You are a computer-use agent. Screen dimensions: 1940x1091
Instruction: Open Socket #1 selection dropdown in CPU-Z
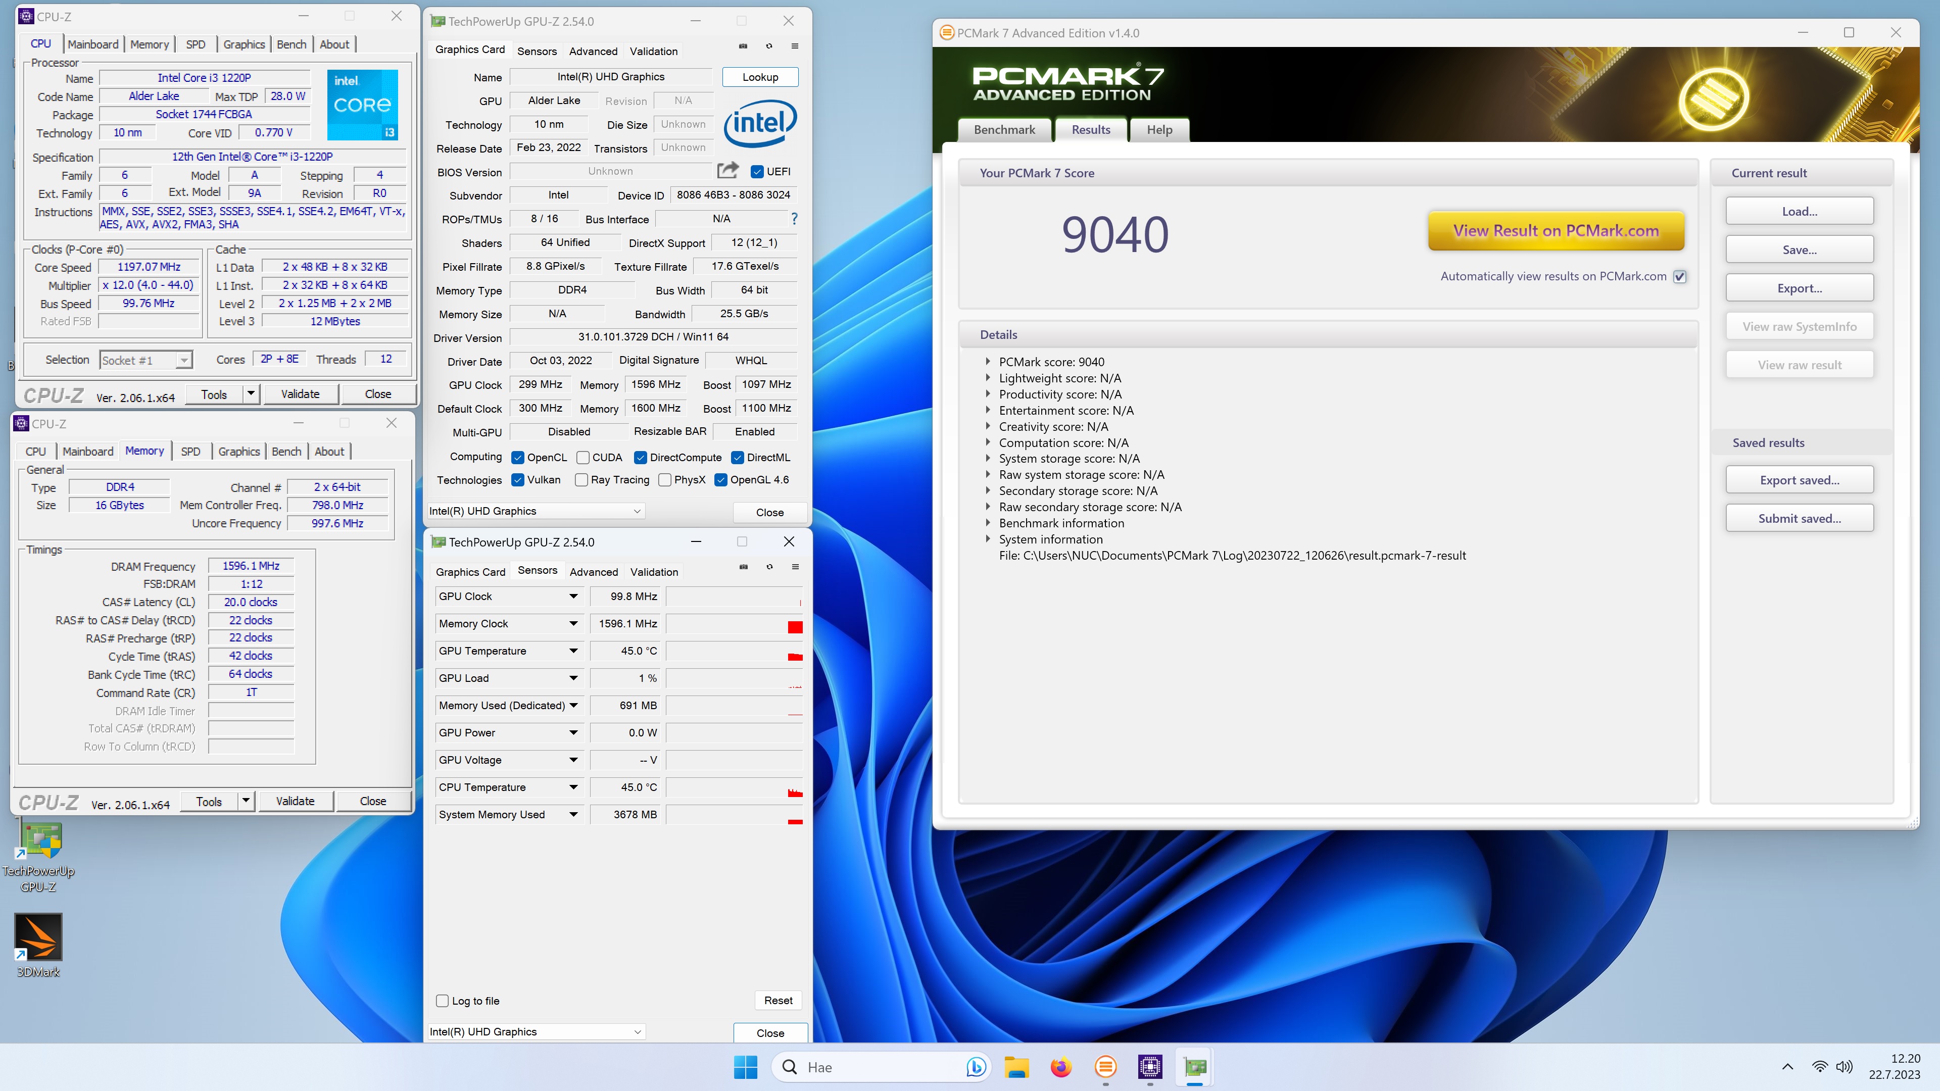tap(146, 360)
